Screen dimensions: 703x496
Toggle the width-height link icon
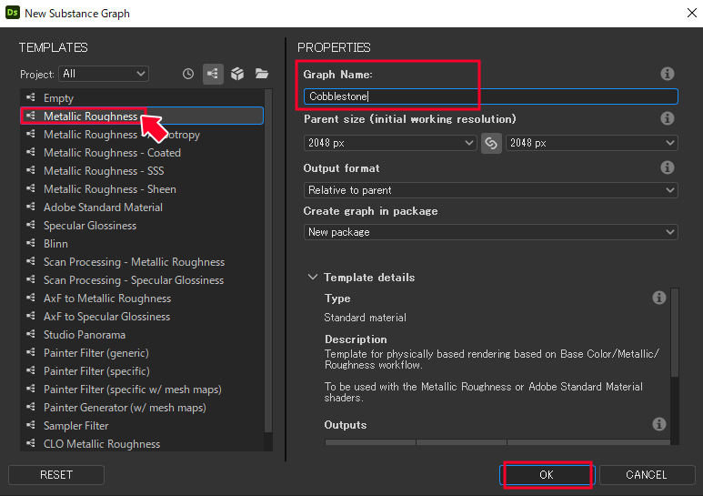491,143
